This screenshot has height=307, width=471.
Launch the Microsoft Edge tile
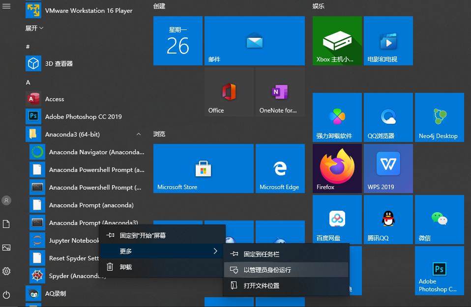(x=280, y=168)
